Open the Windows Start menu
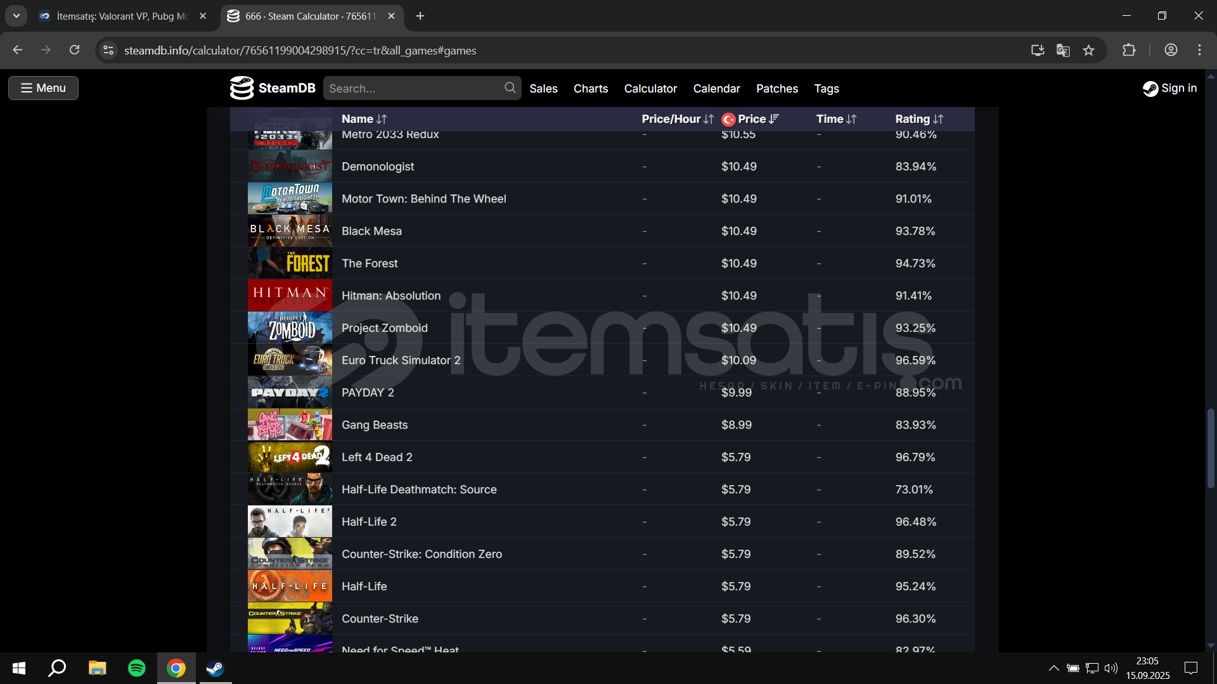Viewport: 1217px width, 684px height. coord(19,668)
